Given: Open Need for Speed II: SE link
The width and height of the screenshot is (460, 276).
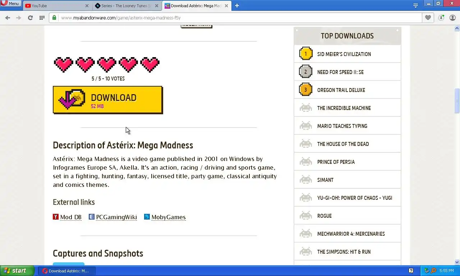Looking at the screenshot, I should click(340, 72).
